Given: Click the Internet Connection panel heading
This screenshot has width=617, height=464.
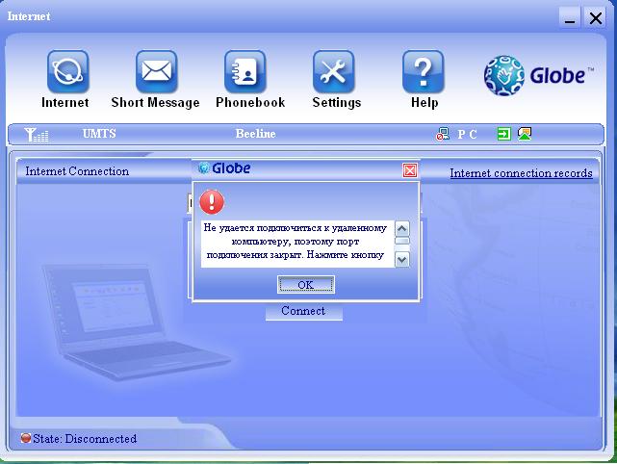Looking at the screenshot, I should [x=77, y=171].
